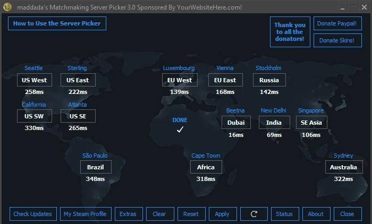Screen dimensions: 372x224
Task: Click the app icon in title bar
Action: tap(6, 7)
